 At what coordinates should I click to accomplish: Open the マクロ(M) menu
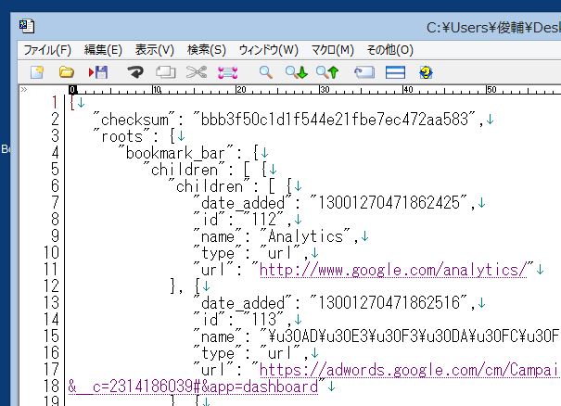332,50
